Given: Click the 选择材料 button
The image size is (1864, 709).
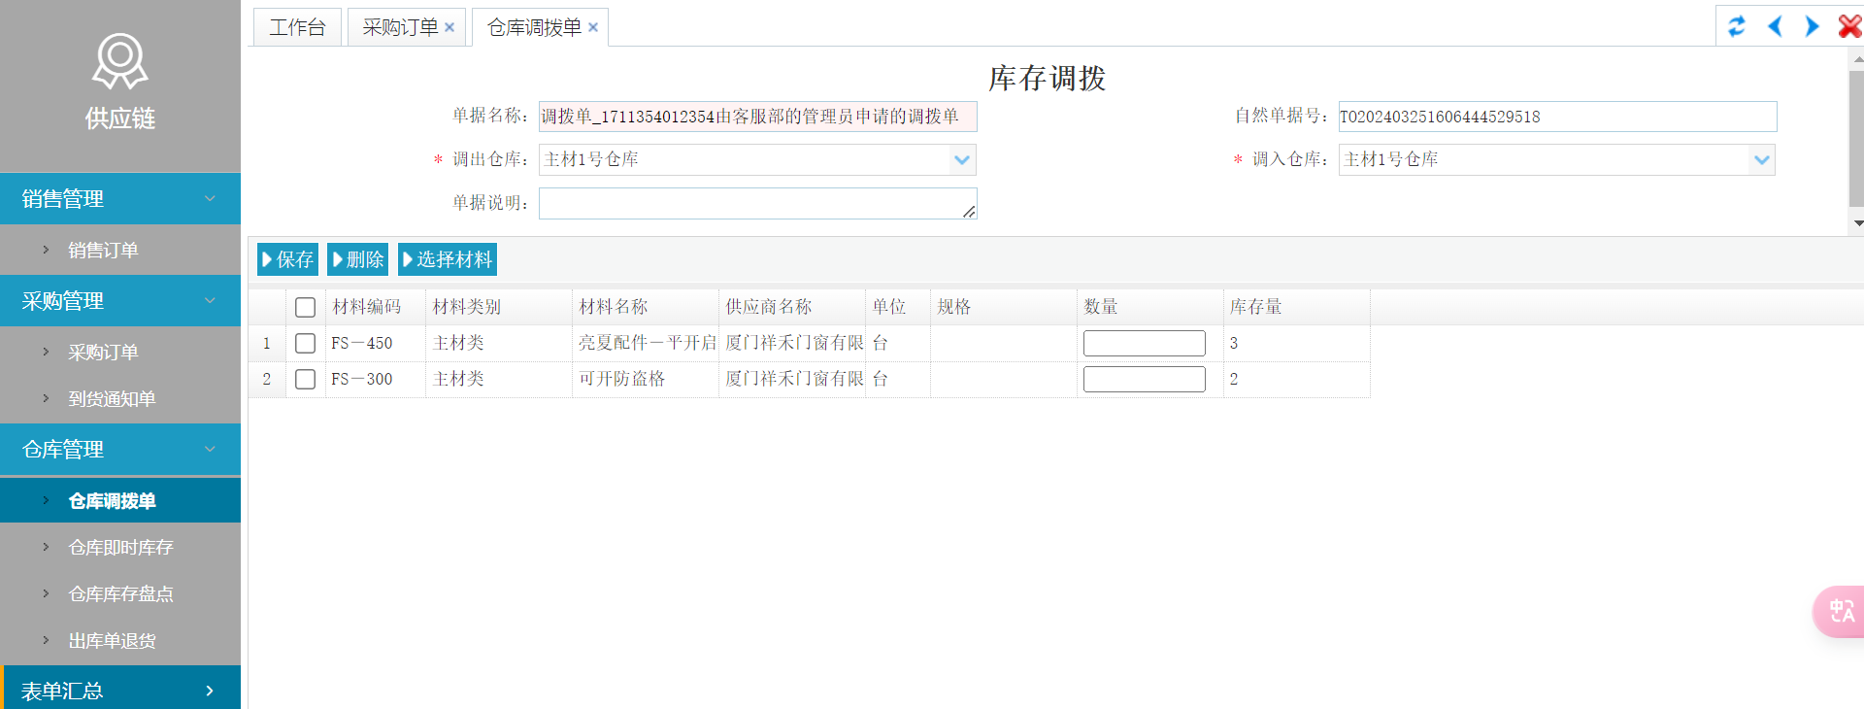Looking at the screenshot, I should pos(448,259).
